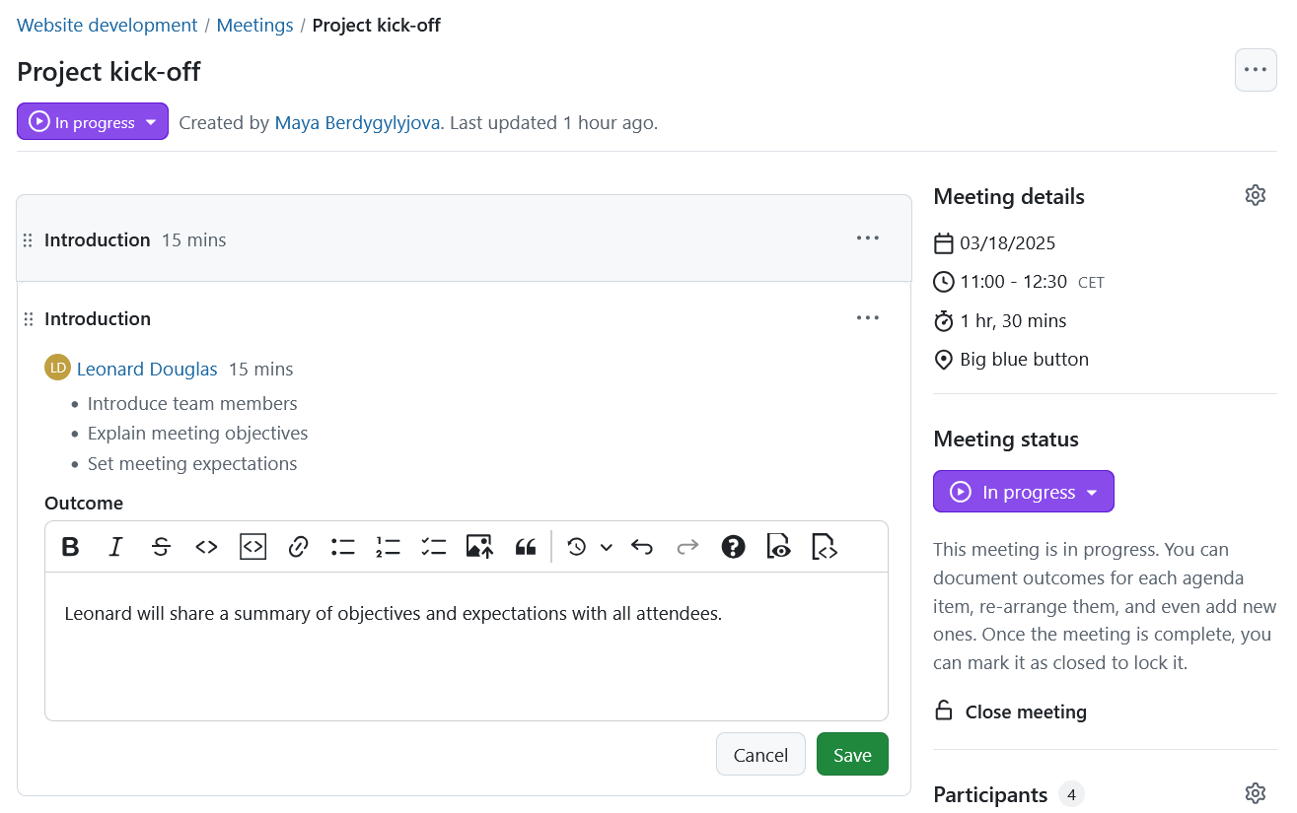
Task: Attach a link with the link icon
Action: point(298,546)
